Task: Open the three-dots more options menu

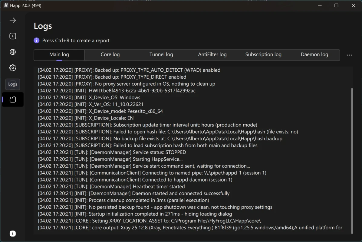Action: tap(349, 55)
